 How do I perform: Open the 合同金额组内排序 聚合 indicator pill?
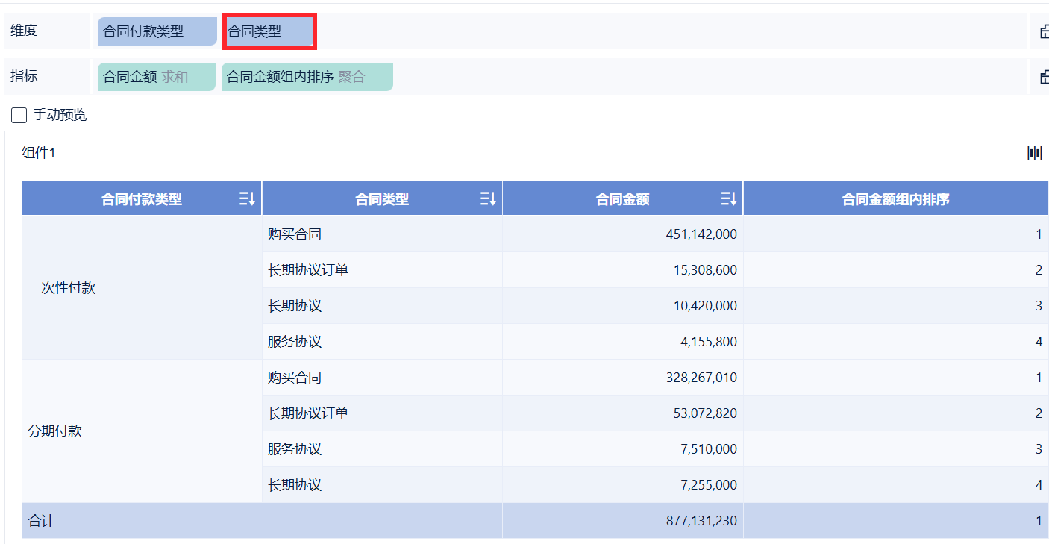(x=307, y=77)
